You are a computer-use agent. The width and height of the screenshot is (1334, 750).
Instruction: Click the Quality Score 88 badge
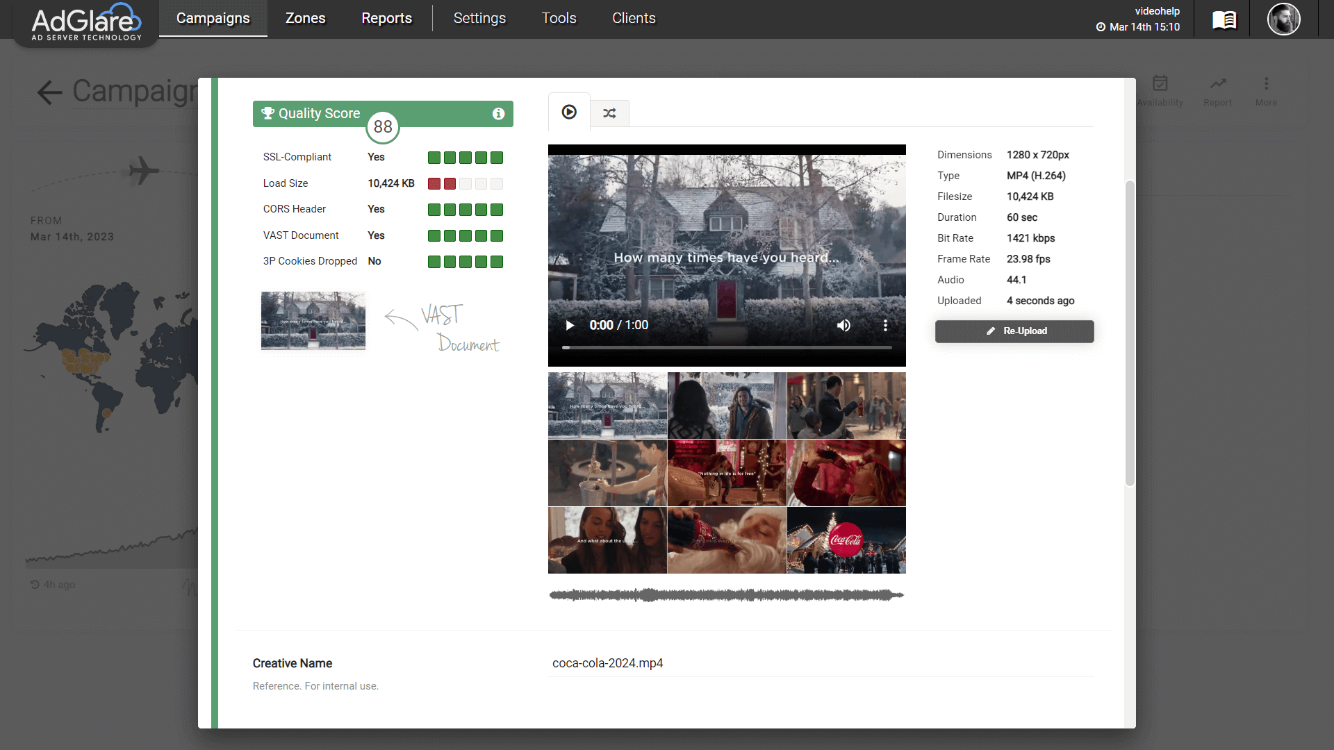383,126
